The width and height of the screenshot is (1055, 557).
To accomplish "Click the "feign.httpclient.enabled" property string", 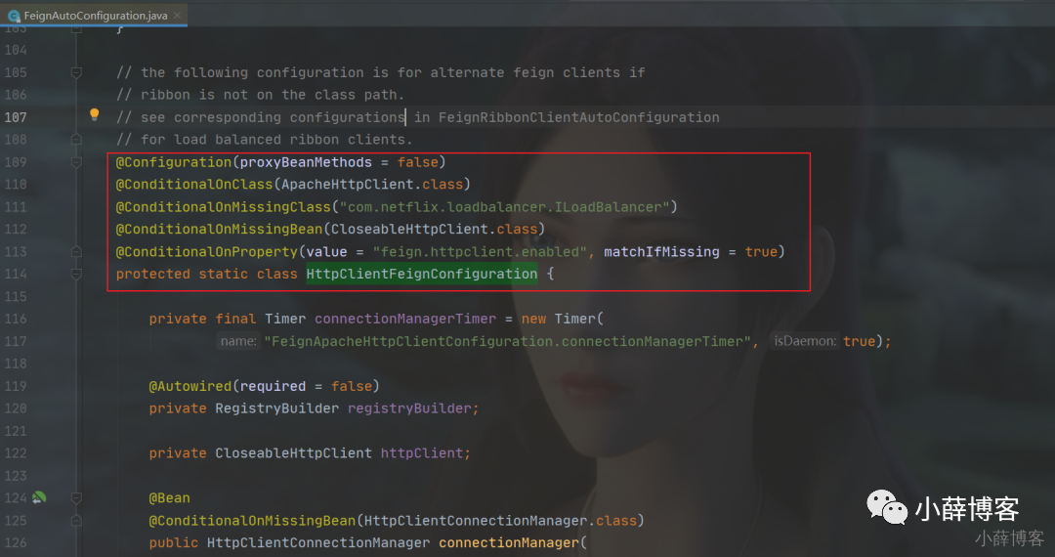I will tap(480, 251).
